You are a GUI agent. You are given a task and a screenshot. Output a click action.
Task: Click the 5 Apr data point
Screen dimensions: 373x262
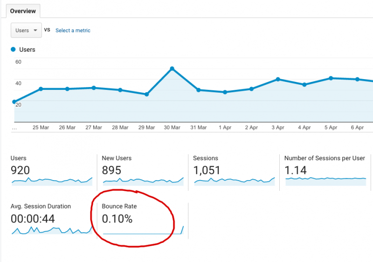331,78
